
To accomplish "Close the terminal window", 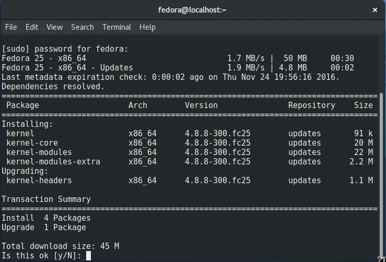I will coord(375,10).
